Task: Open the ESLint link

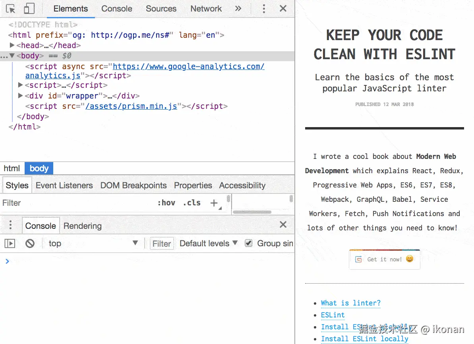Action: click(333, 315)
